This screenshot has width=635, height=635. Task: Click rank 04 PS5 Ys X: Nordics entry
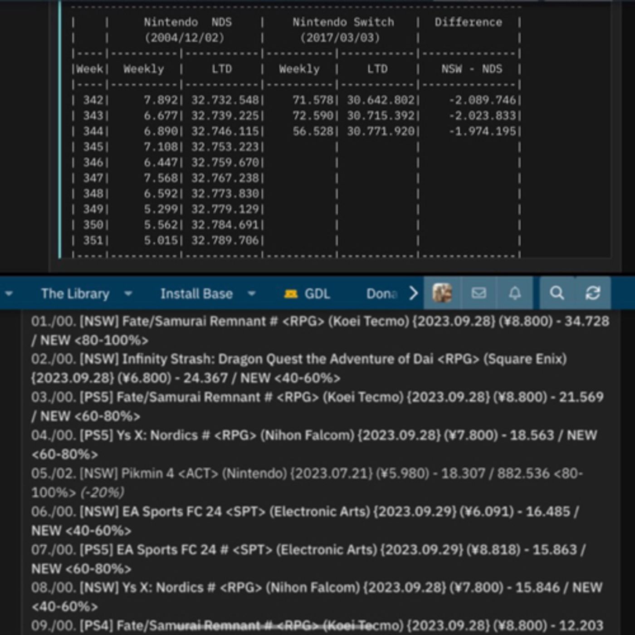tap(314, 444)
